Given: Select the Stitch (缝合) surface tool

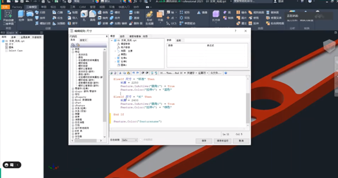Looking at the screenshot, I should (241, 13).
